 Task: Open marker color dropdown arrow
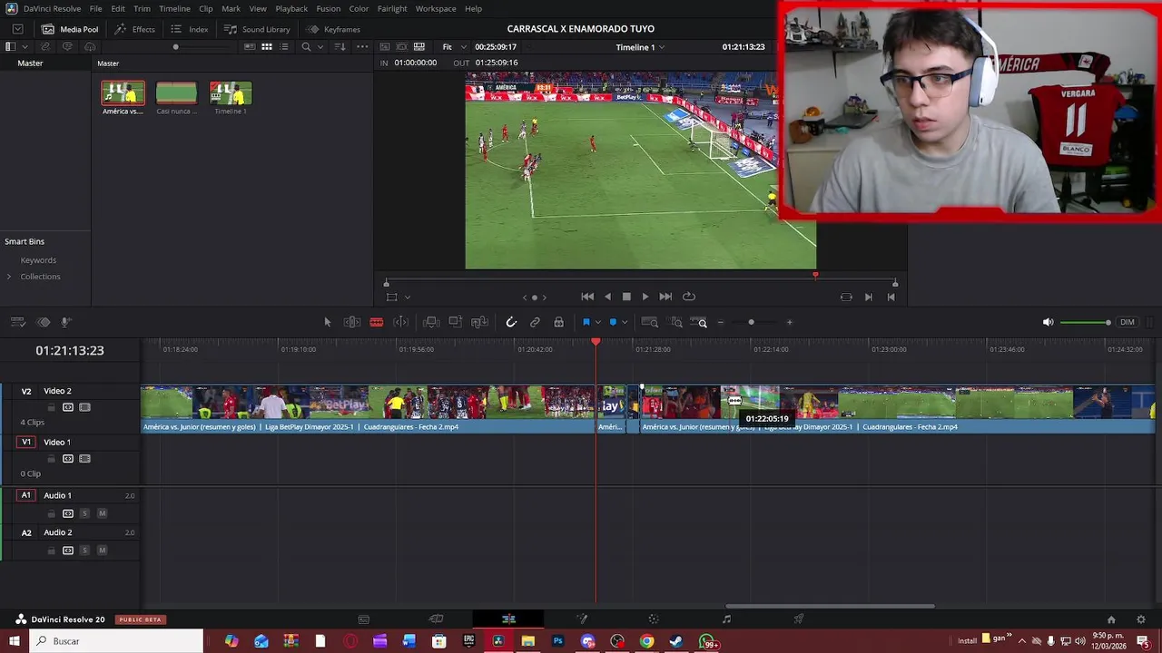[624, 322]
